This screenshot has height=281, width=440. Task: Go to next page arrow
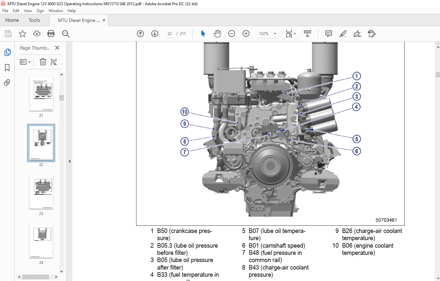155,34
